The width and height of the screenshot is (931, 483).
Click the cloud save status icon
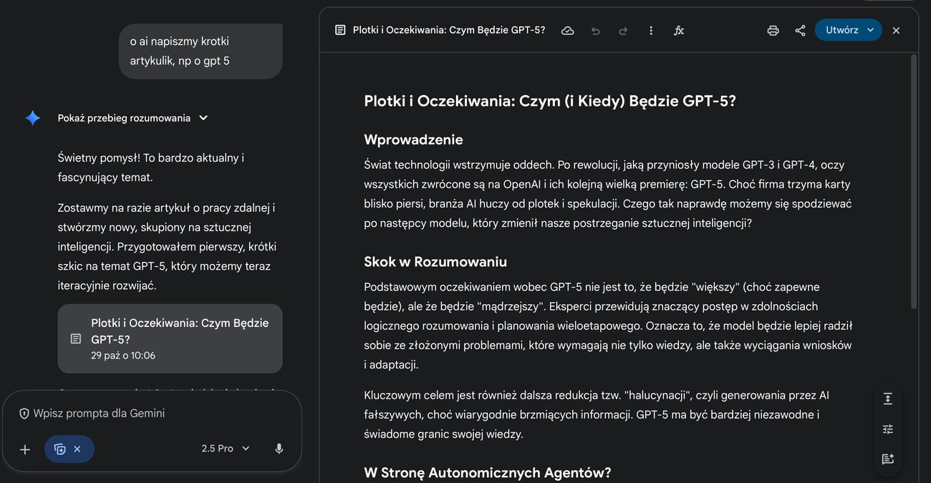tap(567, 30)
